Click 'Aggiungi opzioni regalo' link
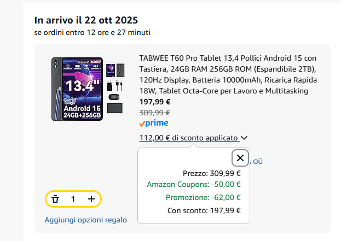Viewport: 341px width, 241px height. click(x=86, y=220)
